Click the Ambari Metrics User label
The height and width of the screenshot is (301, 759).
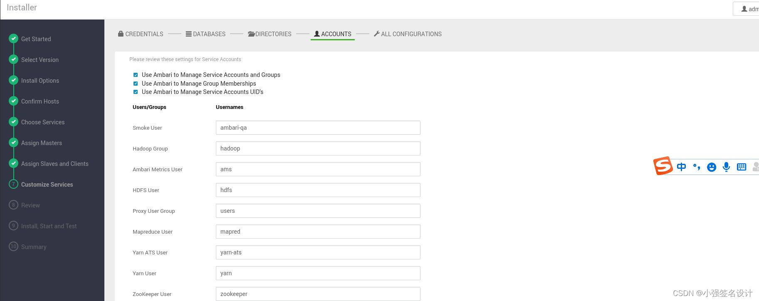click(x=158, y=170)
